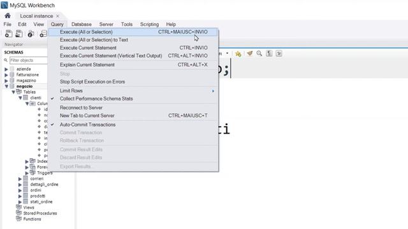Select the corrieri table label
Screen dimensions: 408x229
click(37, 179)
